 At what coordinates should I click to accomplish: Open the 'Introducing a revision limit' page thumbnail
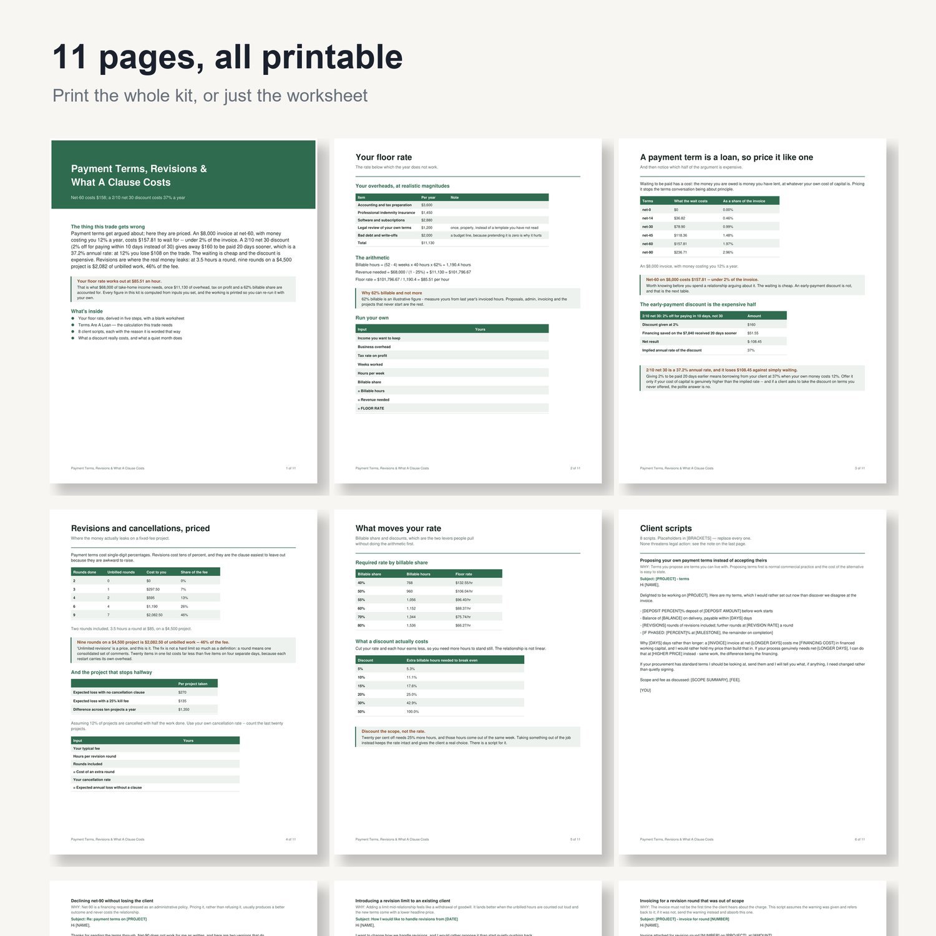(x=468, y=909)
